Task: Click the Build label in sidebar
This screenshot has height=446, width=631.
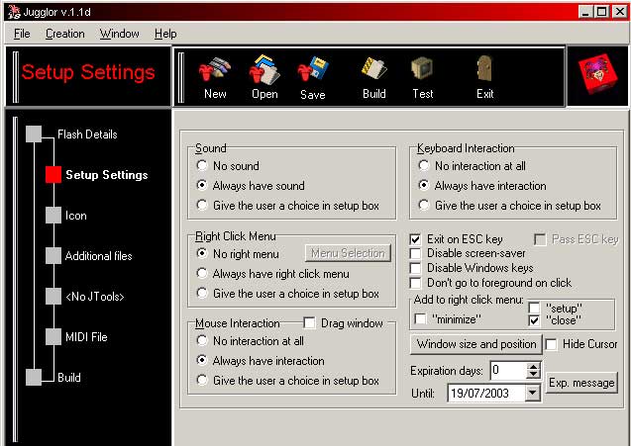Action: point(68,378)
